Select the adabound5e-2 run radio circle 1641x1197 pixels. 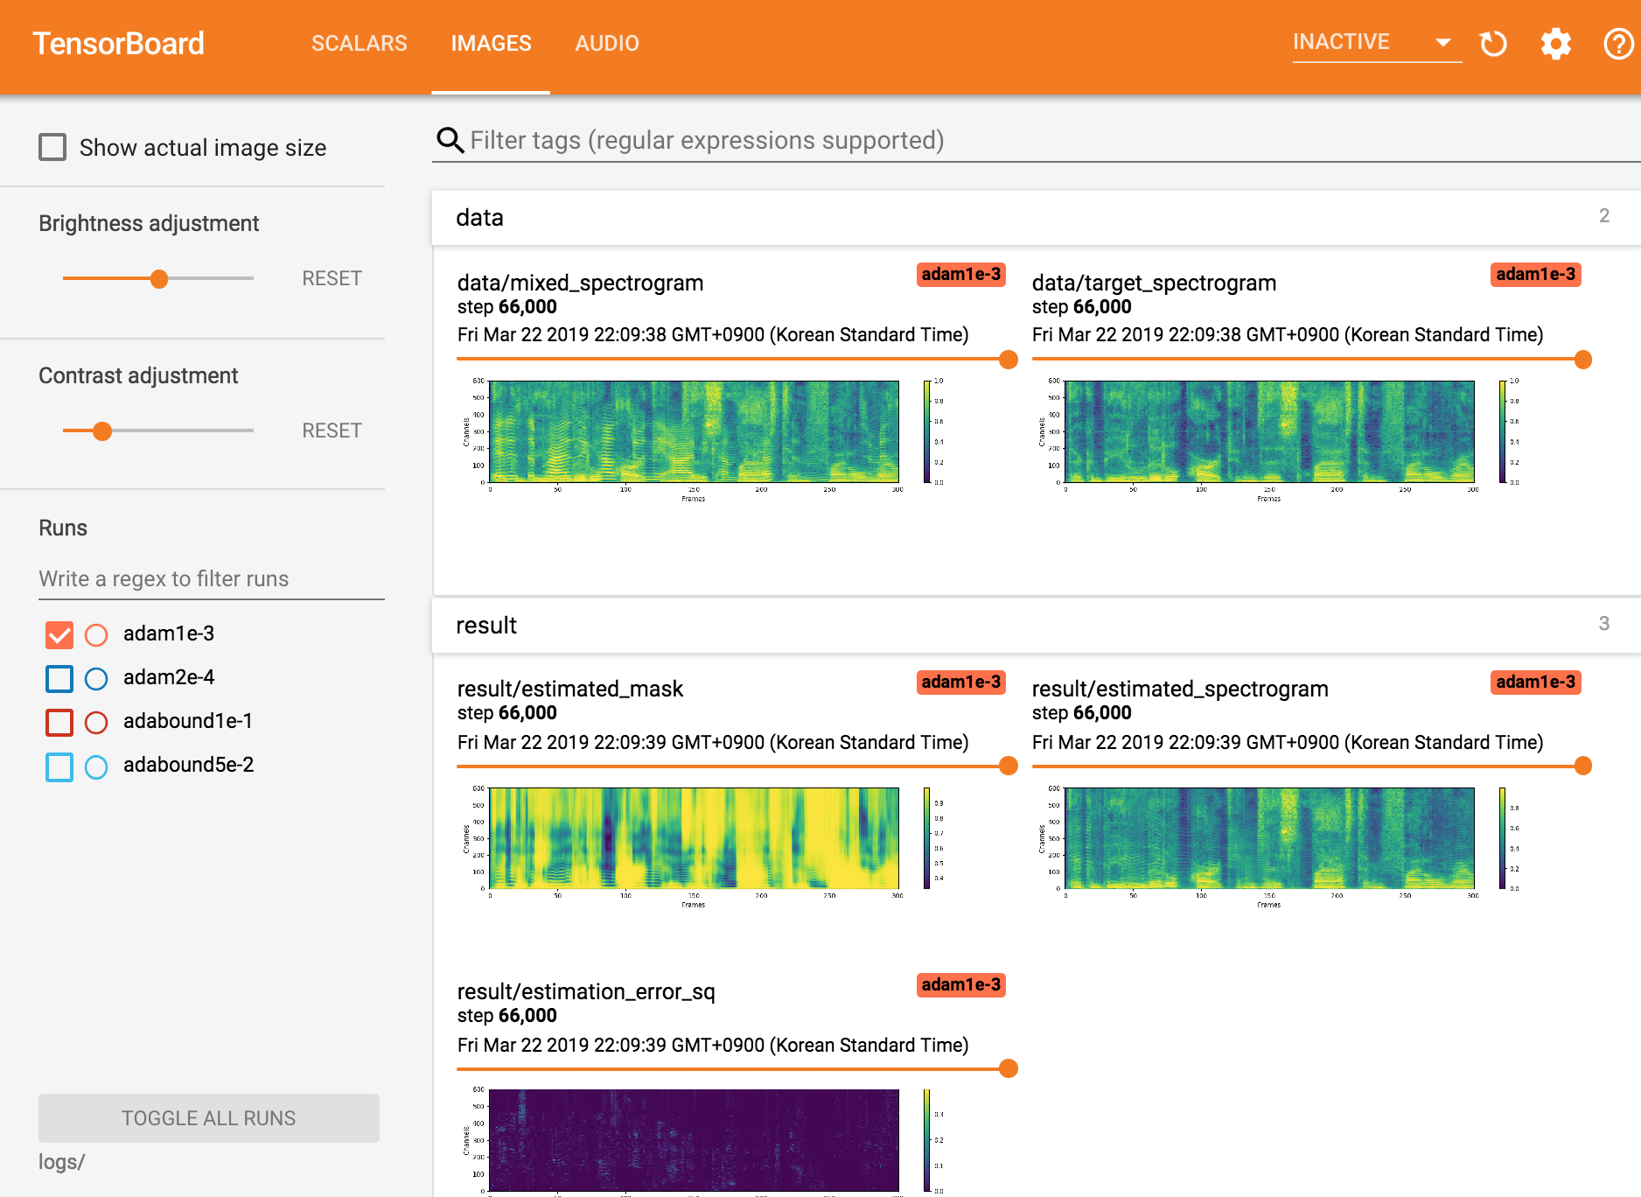point(96,766)
